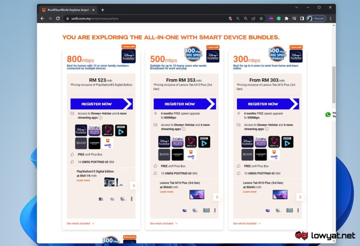Click streaming apps info icon in 300mbps card
360x246 pixels.
(x=267, y=129)
